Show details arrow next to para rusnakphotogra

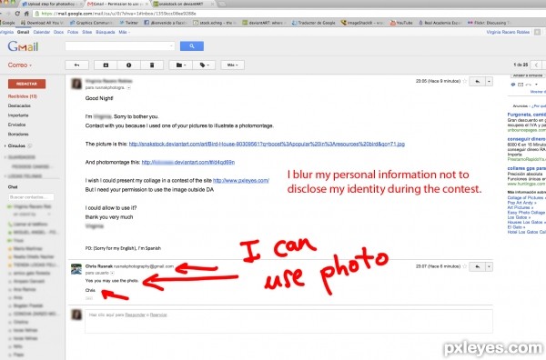point(129,87)
